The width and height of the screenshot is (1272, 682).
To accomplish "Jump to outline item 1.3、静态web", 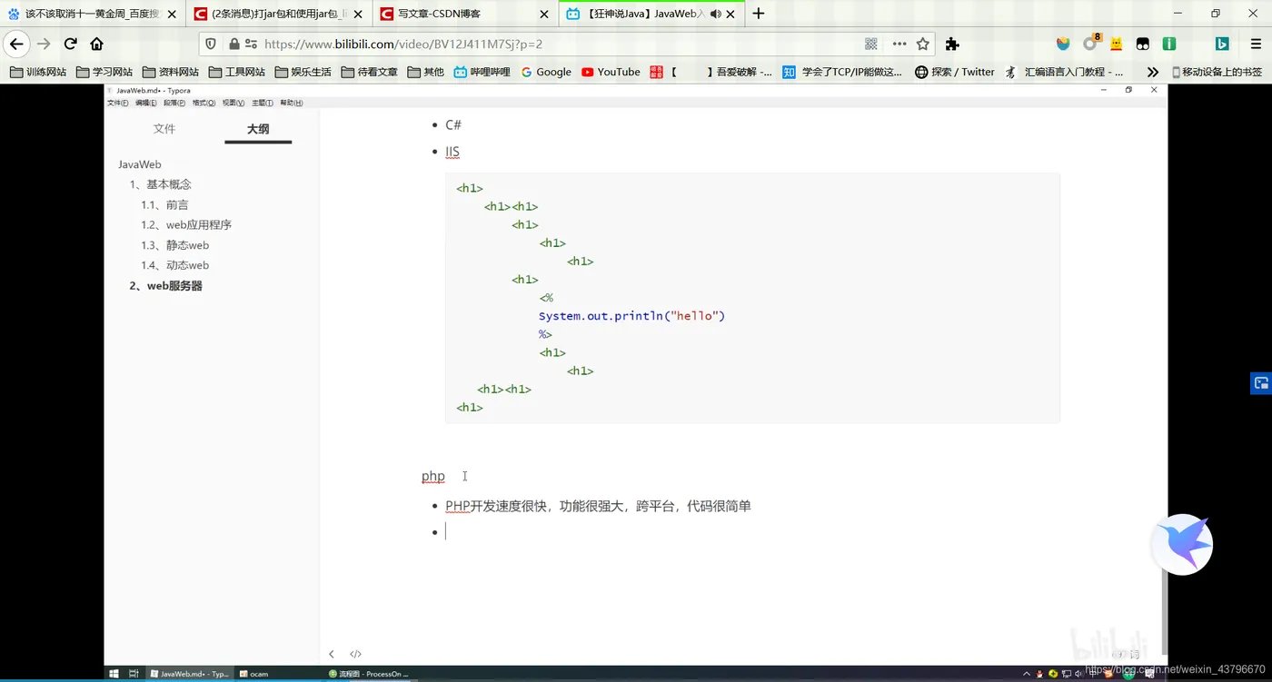I will click(174, 245).
